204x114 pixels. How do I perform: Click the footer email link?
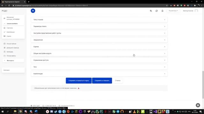pos(68,106)
